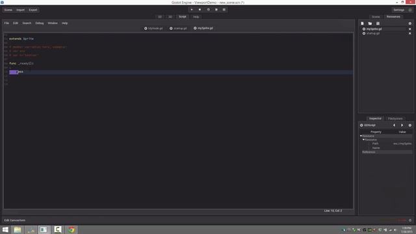Click the taskbar clock and date
The height and width of the screenshot is (234, 416).
[x=407, y=230]
